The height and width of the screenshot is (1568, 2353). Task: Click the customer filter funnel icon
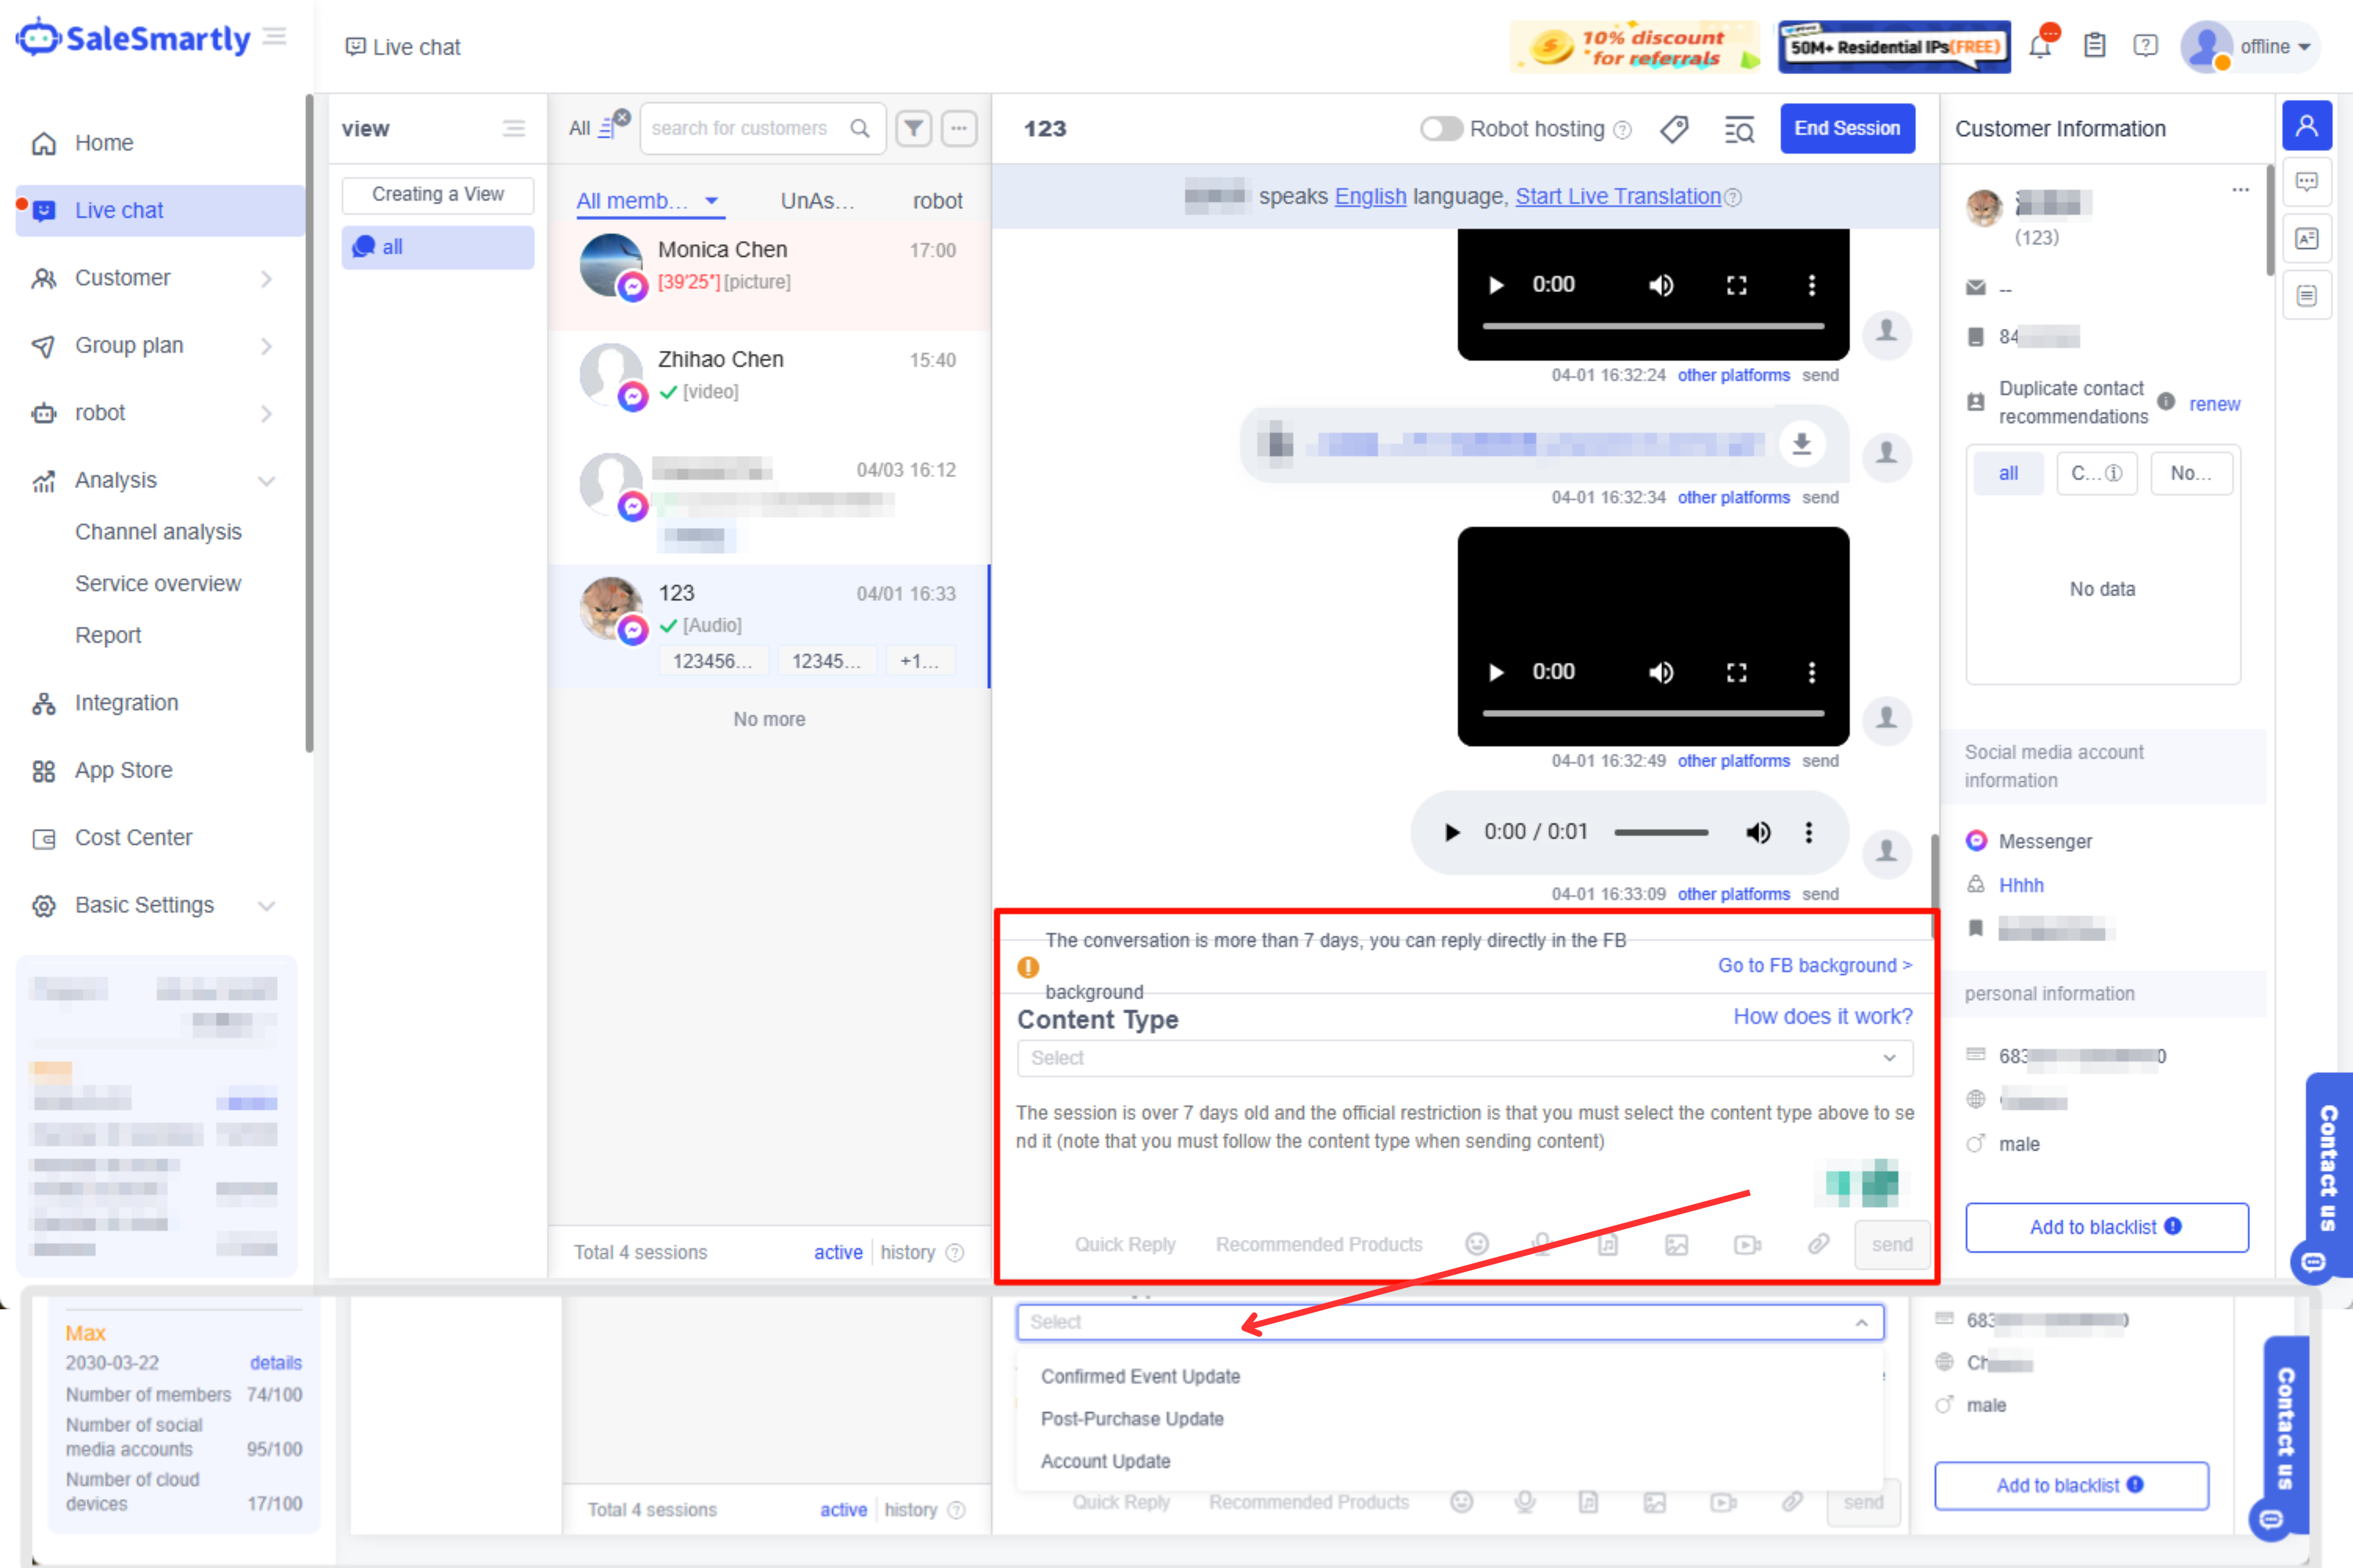click(x=913, y=128)
